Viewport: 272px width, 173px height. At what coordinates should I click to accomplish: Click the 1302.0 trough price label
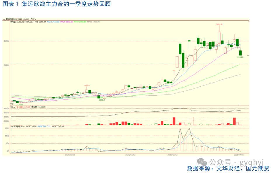point(102,100)
